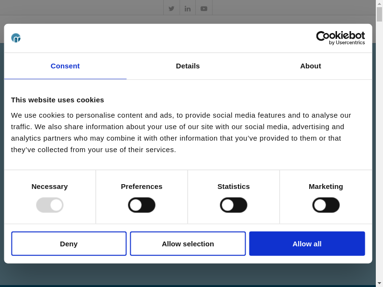Screen dimensions: 383x287
Task: Click the scrollbar down arrow
Action: pyautogui.click(x=379, y=283)
